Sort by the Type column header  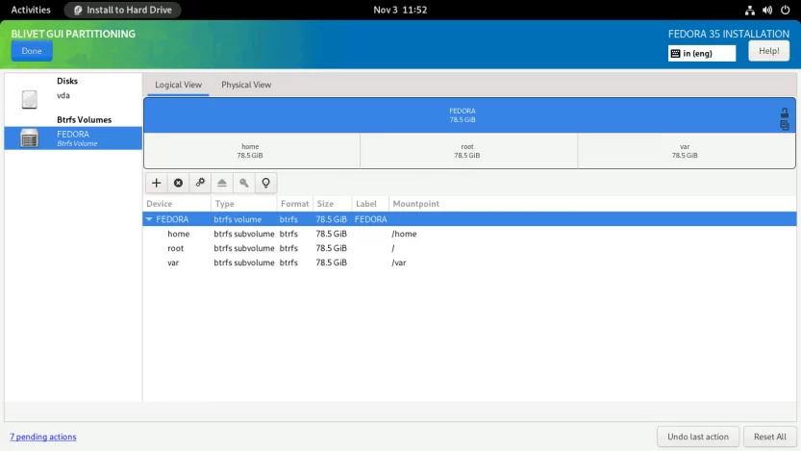click(243, 203)
